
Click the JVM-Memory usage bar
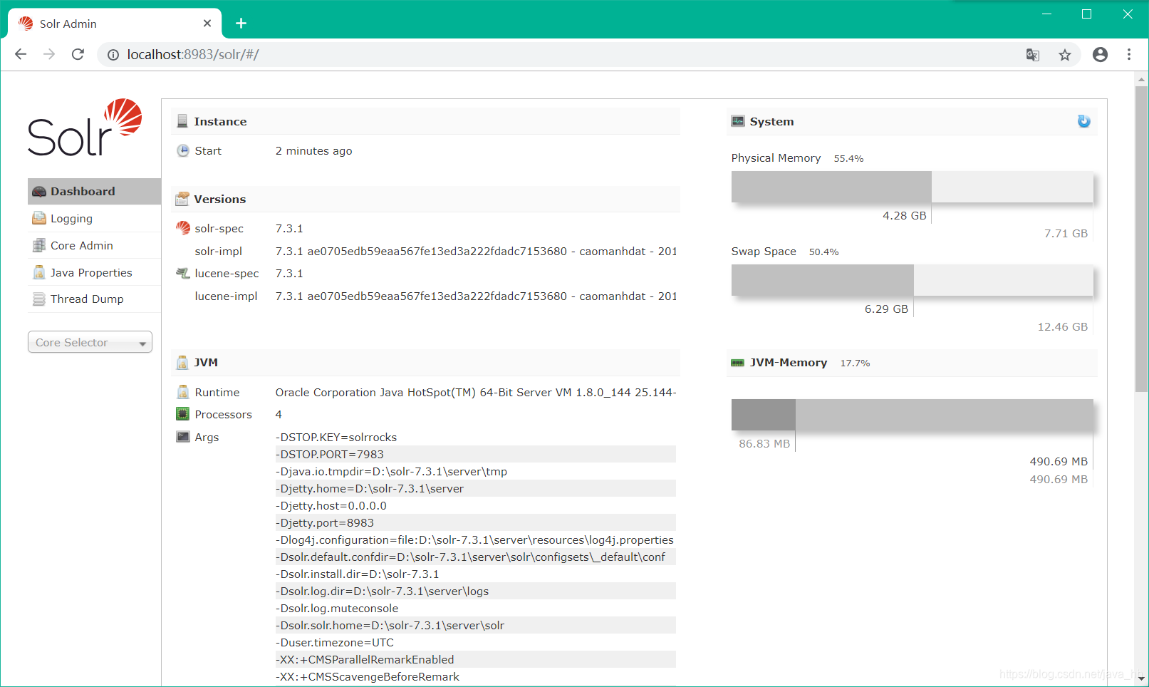click(912, 415)
